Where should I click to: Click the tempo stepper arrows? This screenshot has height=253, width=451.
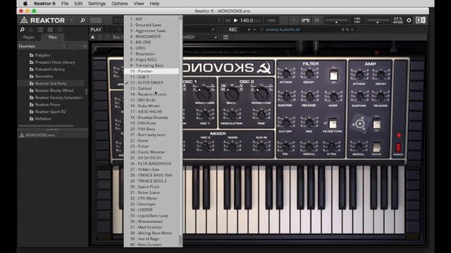click(219, 20)
